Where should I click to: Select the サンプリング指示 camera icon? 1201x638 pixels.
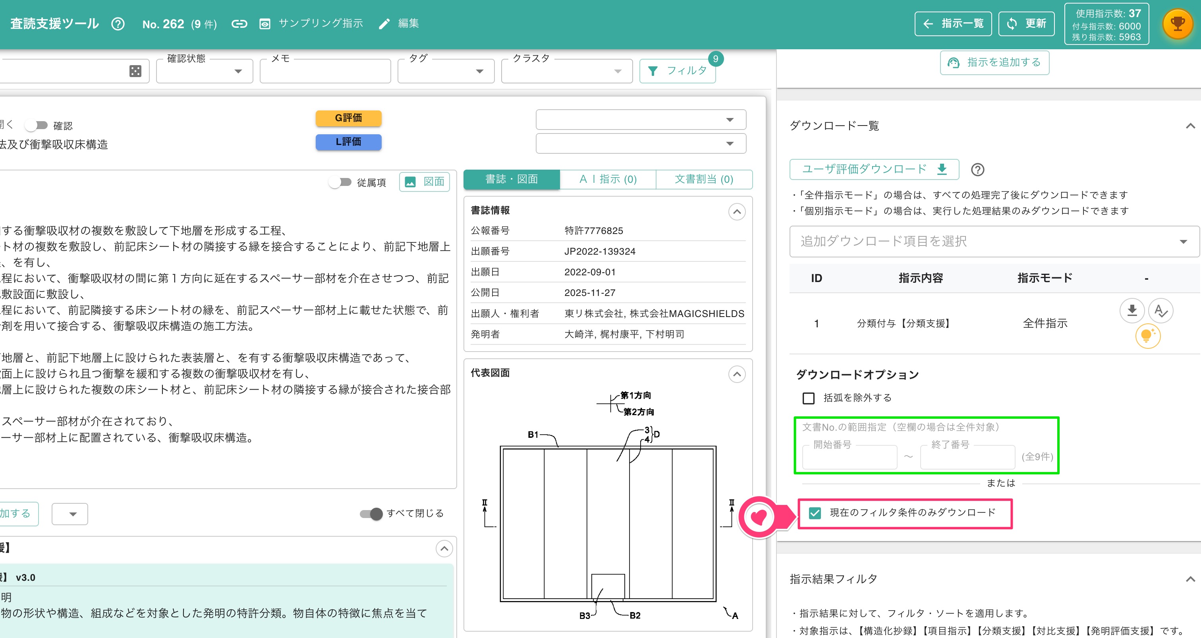click(265, 23)
